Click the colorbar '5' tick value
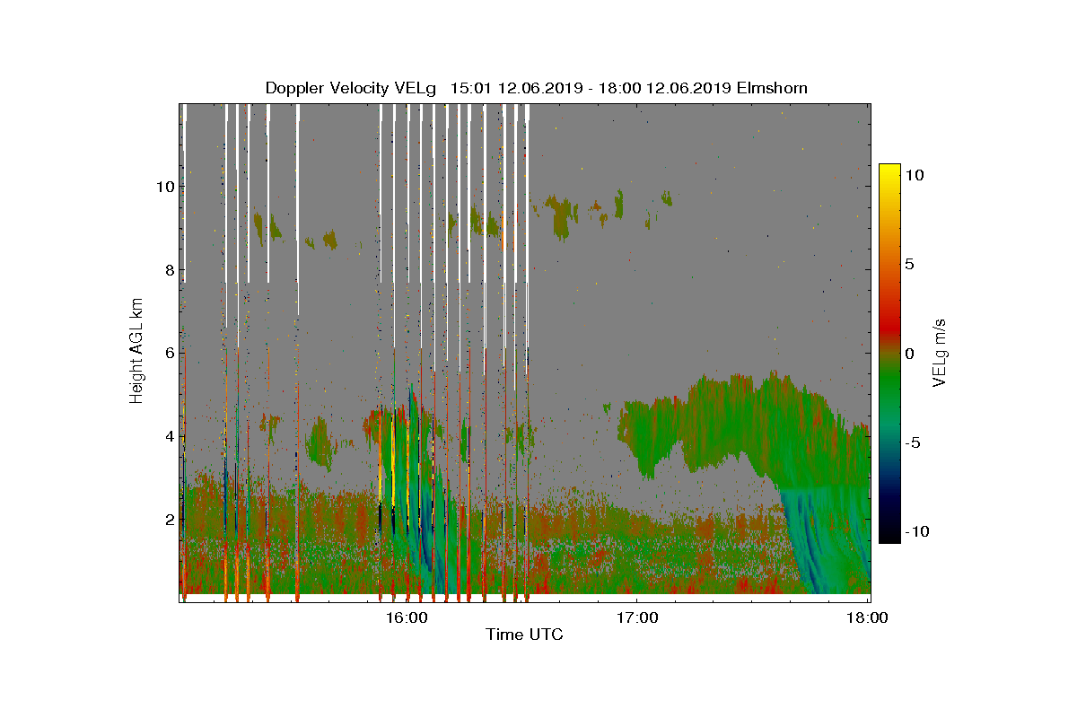Viewport: 1077px width, 718px height. (909, 265)
